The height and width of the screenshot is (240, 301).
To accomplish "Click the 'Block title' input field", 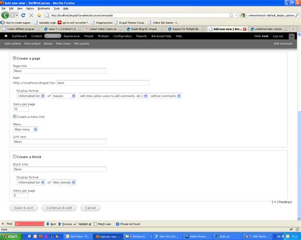I will click(60, 169).
